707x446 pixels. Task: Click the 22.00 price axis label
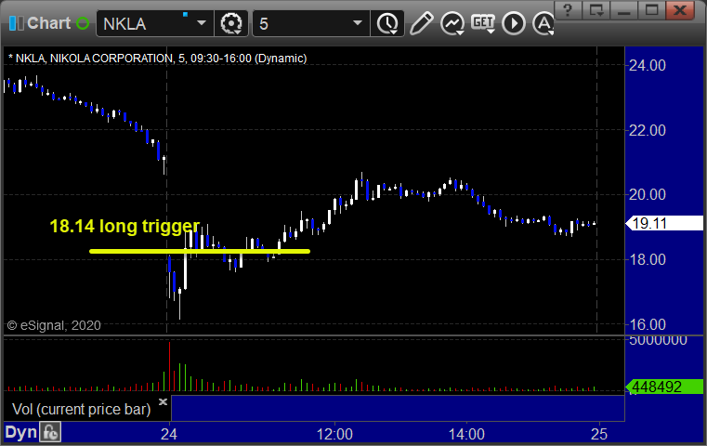(647, 130)
